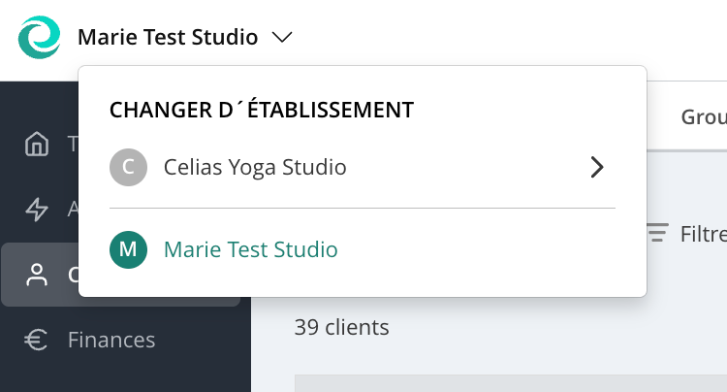Click the gray table header row
727x392 pixels.
click(x=511, y=383)
